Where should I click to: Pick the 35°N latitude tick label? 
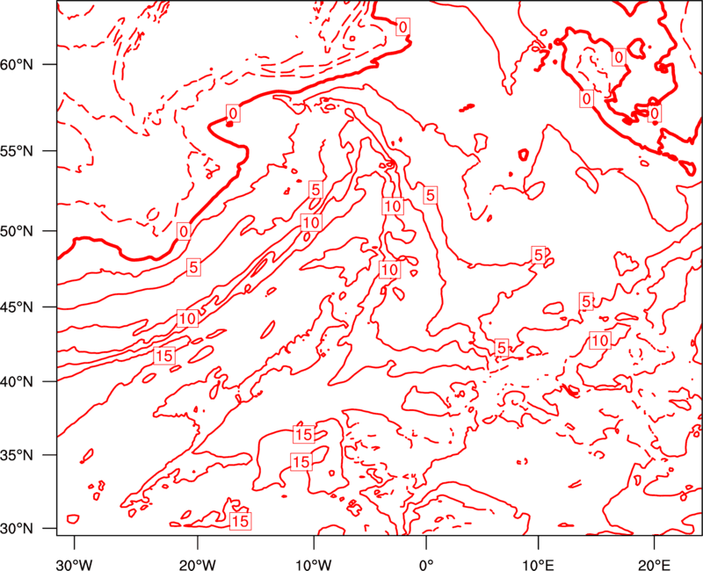click(17, 455)
